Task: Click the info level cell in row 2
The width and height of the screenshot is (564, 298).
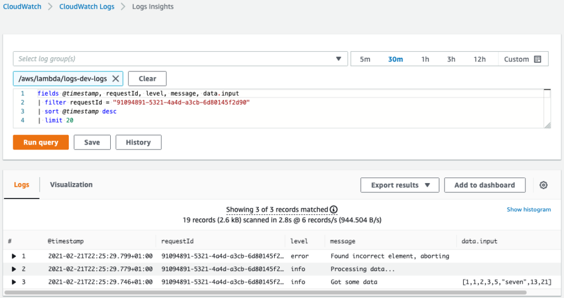Action: 298,269
